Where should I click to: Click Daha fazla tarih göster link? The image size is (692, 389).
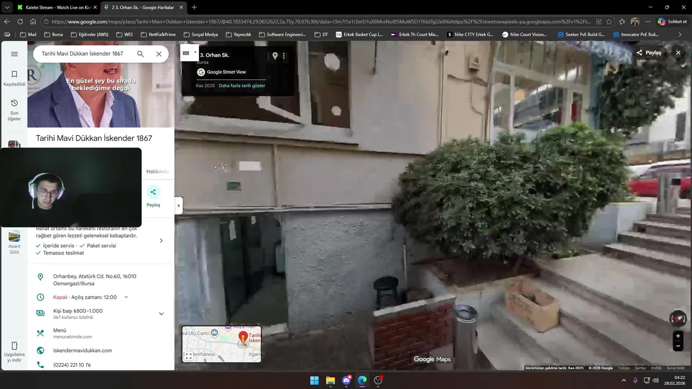(x=242, y=85)
